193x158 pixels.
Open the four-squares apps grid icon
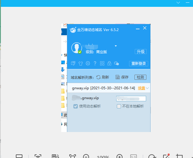102,63
